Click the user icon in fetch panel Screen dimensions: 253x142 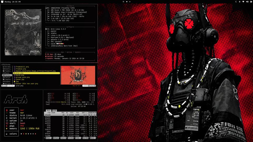point(7,110)
